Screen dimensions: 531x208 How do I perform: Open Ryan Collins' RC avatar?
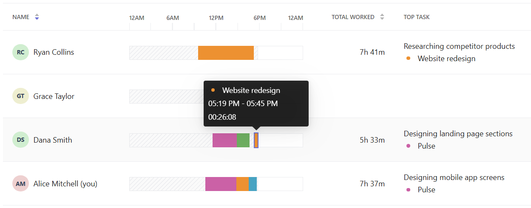click(x=20, y=52)
